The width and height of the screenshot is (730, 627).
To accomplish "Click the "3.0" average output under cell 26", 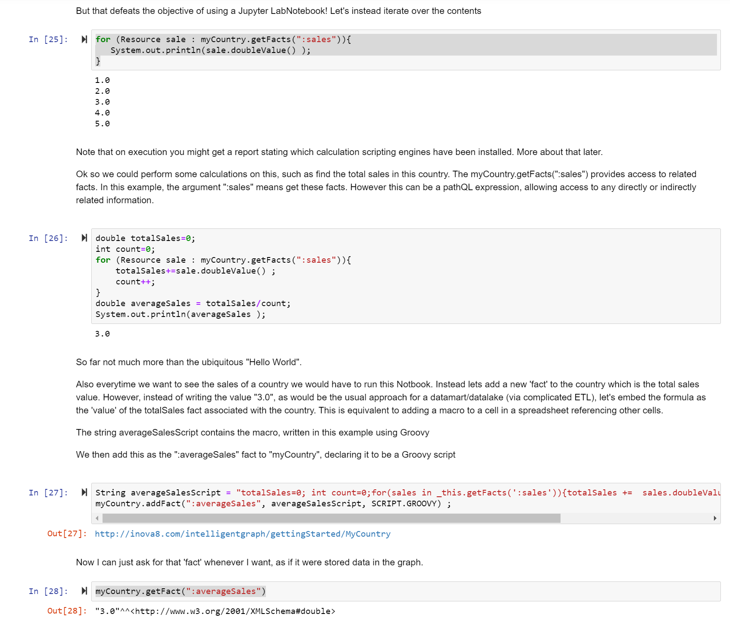I will pos(103,334).
